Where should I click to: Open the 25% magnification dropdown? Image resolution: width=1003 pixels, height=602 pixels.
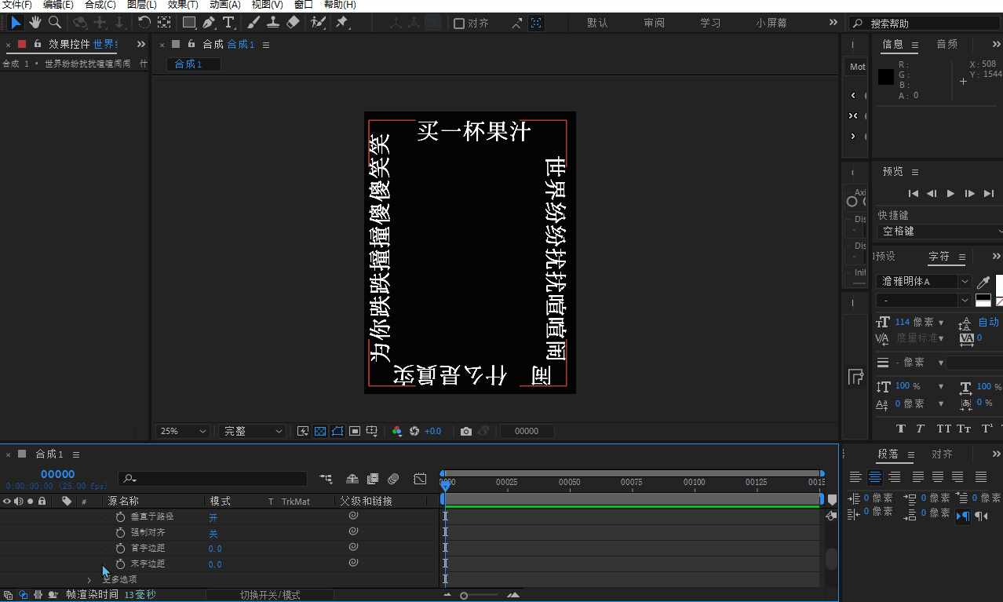[182, 430]
